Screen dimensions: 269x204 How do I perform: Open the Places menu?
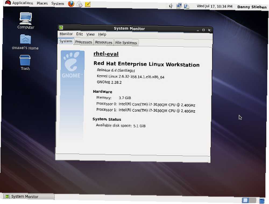[x=42, y=3]
